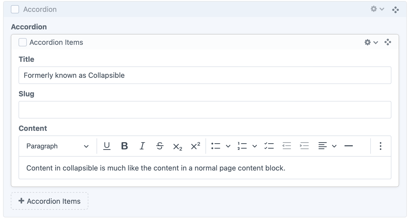Open Accordion Items gear settings menu
412x221 pixels.
coord(371,42)
